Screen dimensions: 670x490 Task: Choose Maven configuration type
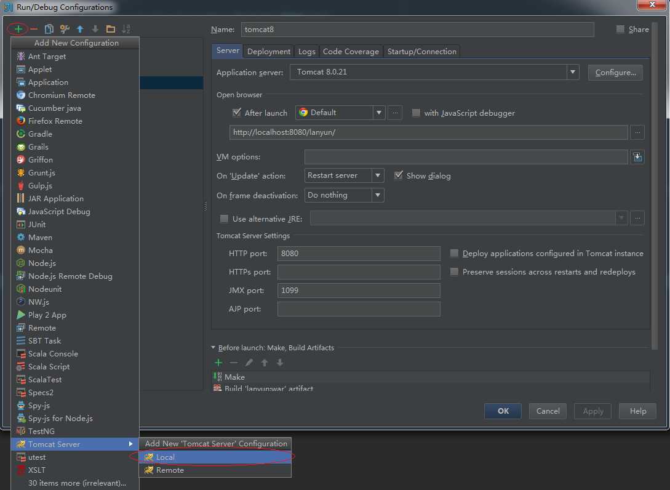(x=75, y=237)
